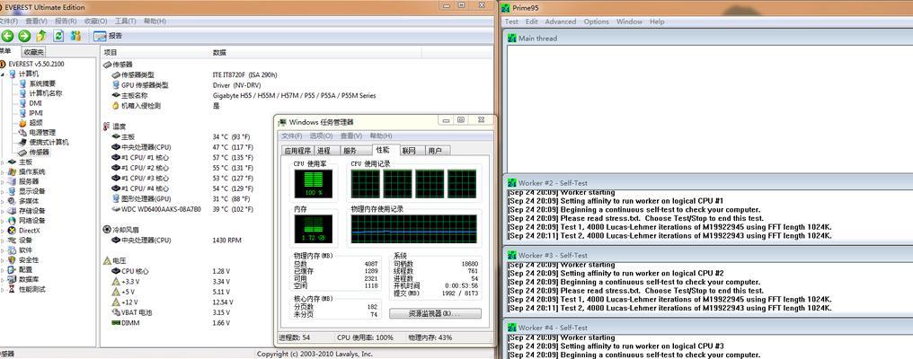Select the #1 CPU/ #1 核心 temperature row
Screen dimensions: 913x359
point(186,157)
